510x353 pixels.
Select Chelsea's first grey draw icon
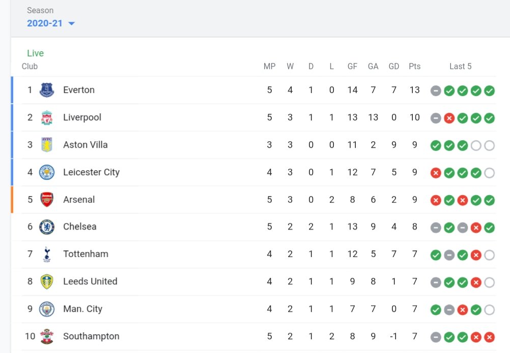[436, 228]
